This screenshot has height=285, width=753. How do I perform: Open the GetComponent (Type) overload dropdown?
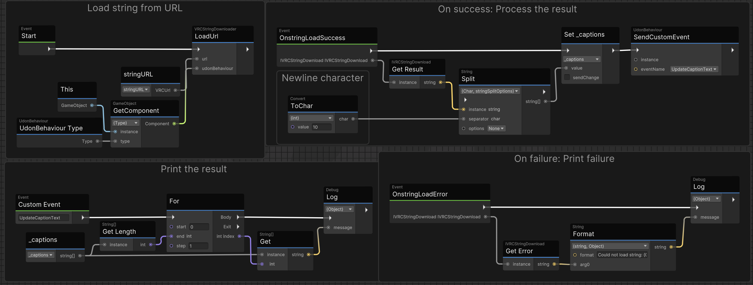click(125, 123)
